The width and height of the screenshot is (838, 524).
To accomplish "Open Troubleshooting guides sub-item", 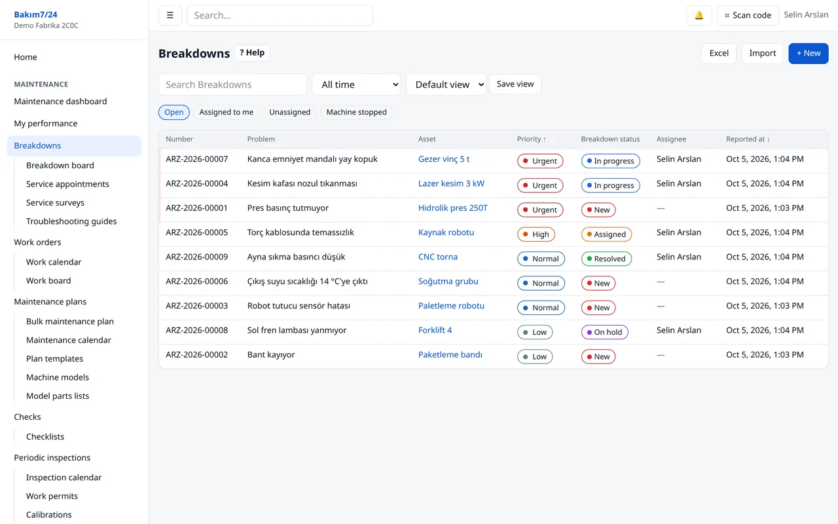I will coord(71,221).
